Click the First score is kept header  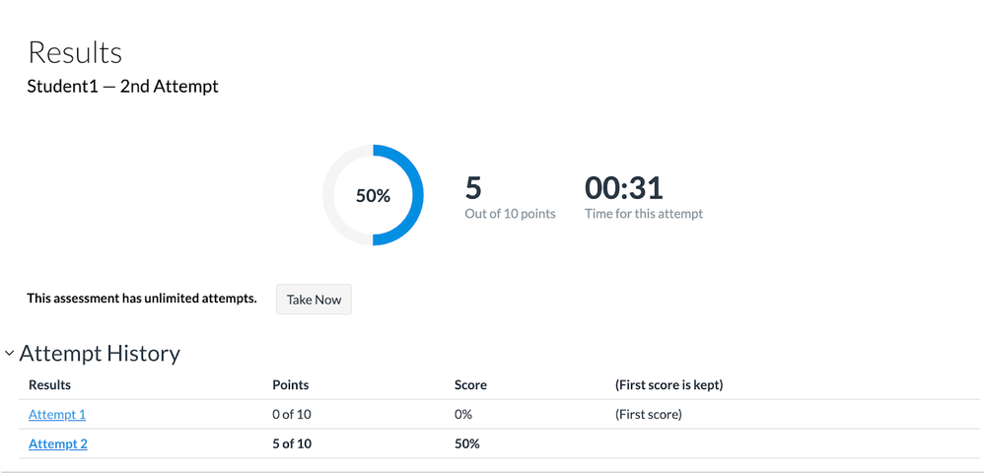tap(669, 384)
